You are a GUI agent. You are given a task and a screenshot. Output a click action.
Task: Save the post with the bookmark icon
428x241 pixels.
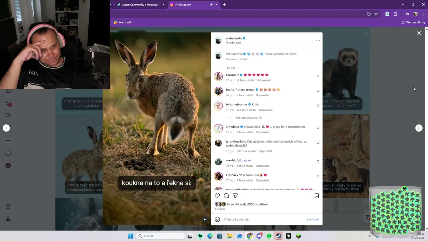tap(317, 196)
